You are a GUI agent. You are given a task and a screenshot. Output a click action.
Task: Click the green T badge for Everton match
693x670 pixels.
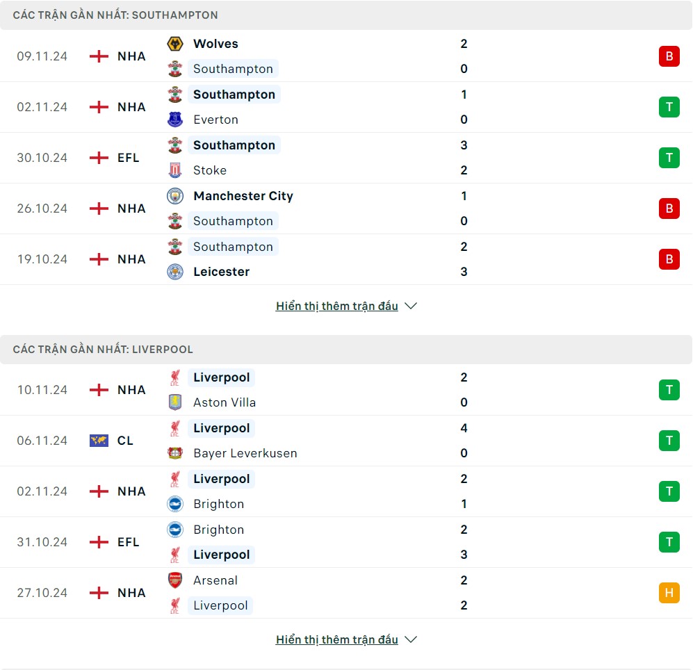(669, 107)
